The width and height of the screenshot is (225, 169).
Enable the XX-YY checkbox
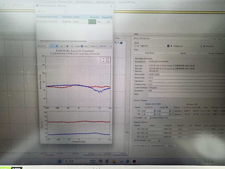(x=98, y=46)
